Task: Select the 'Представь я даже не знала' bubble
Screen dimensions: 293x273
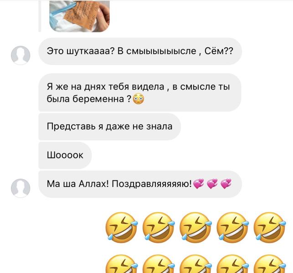Action: 110,126
